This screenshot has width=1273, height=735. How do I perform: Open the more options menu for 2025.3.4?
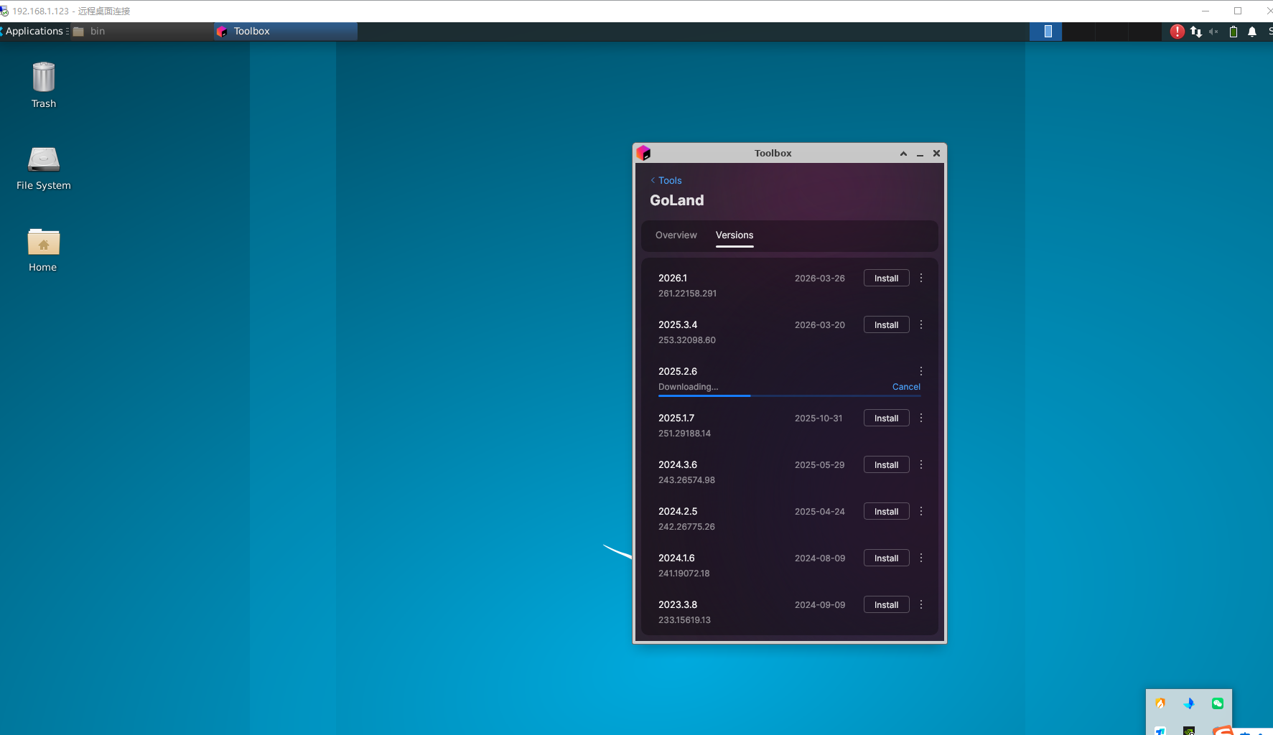(921, 324)
